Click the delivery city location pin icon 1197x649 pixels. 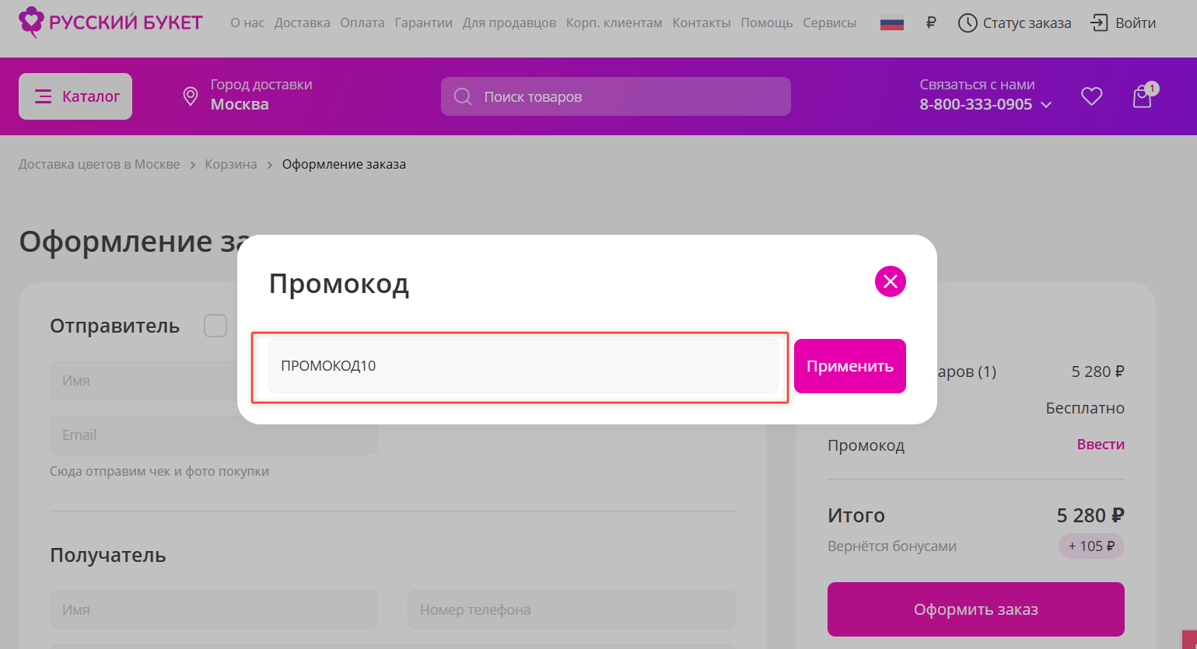pyautogui.click(x=191, y=96)
